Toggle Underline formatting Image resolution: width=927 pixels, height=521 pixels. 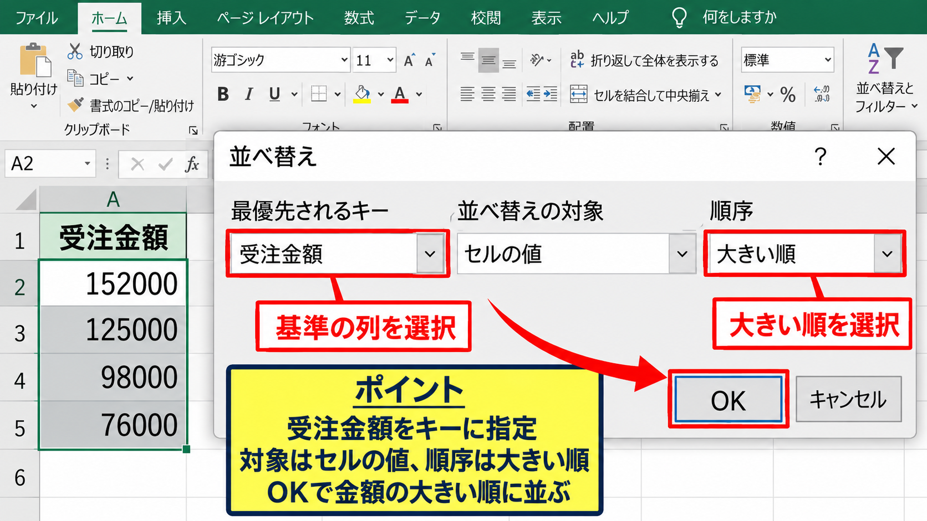pyautogui.click(x=274, y=94)
